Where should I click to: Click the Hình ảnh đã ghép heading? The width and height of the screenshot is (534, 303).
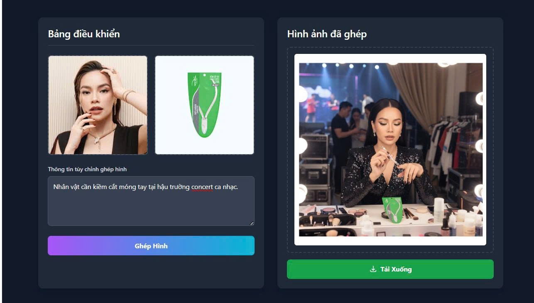click(x=327, y=34)
